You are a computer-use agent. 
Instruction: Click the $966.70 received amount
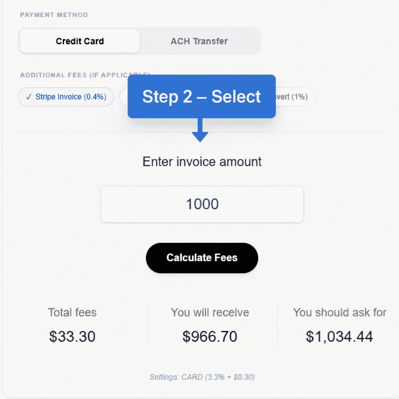pyautogui.click(x=210, y=336)
